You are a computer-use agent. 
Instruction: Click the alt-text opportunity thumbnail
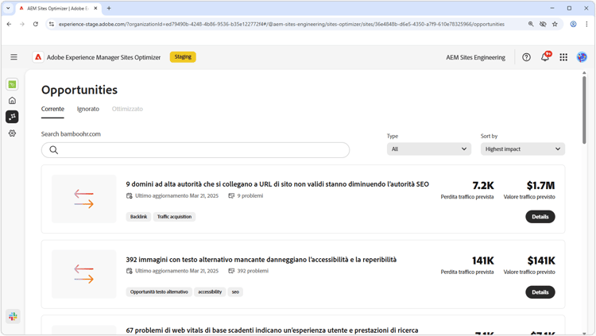click(x=84, y=274)
